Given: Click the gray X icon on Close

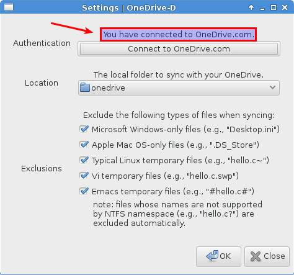Looking at the screenshot, I should [256, 256].
